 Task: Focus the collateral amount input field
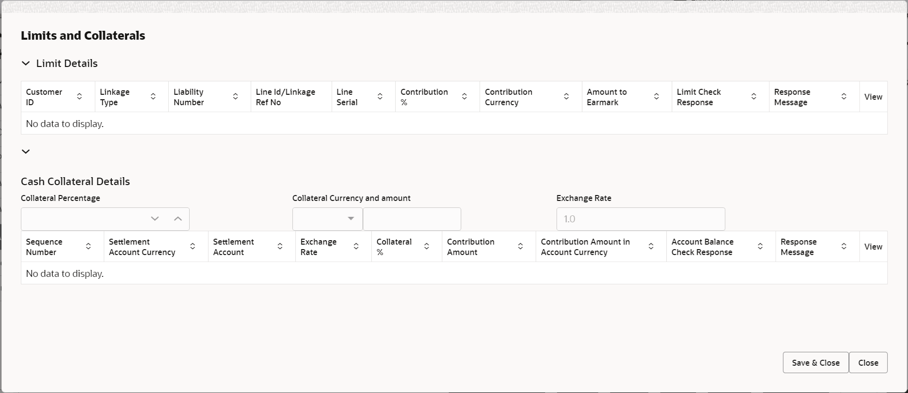(x=412, y=219)
